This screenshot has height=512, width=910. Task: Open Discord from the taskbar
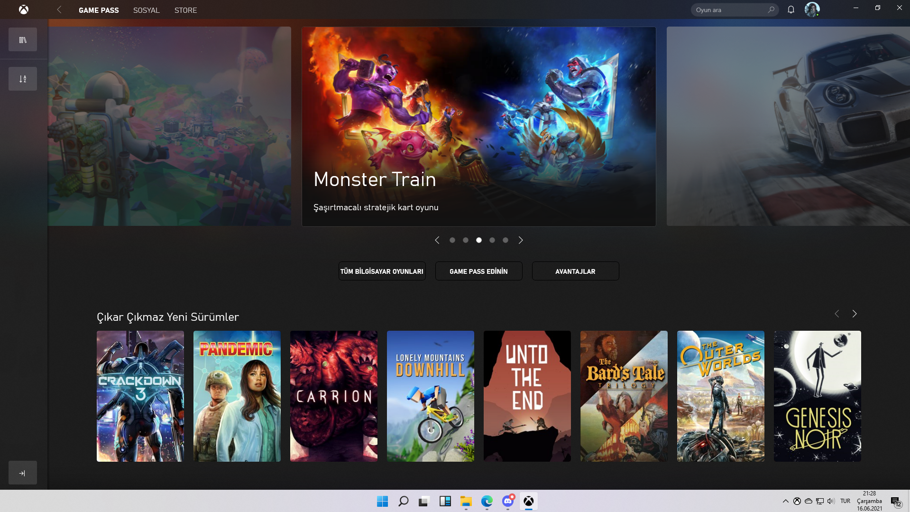(508, 501)
